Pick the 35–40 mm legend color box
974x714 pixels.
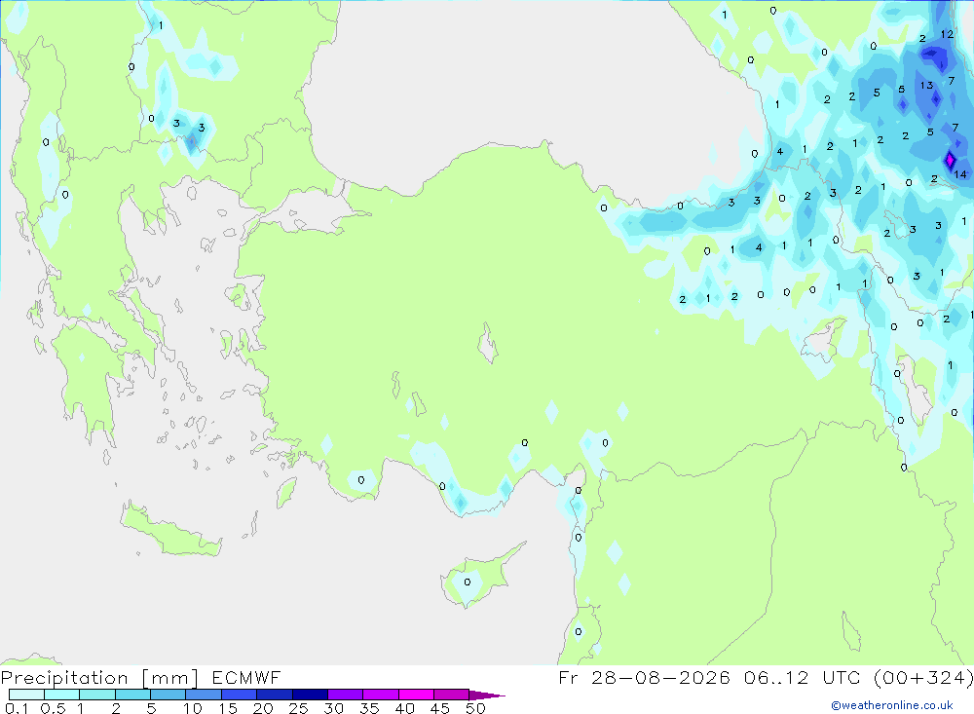pyautogui.click(x=380, y=695)
